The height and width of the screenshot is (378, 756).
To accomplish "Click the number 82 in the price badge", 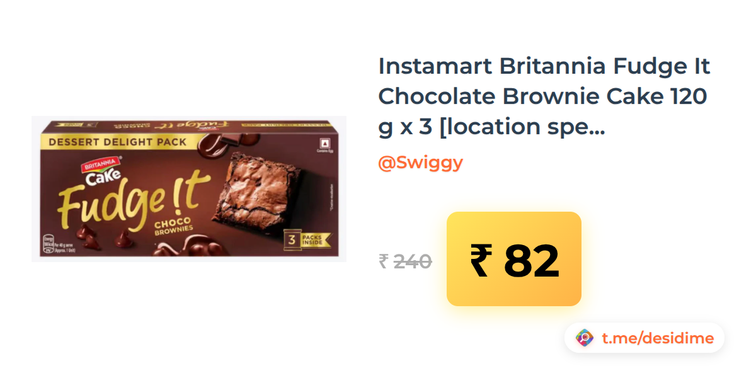I will (531, 261).
